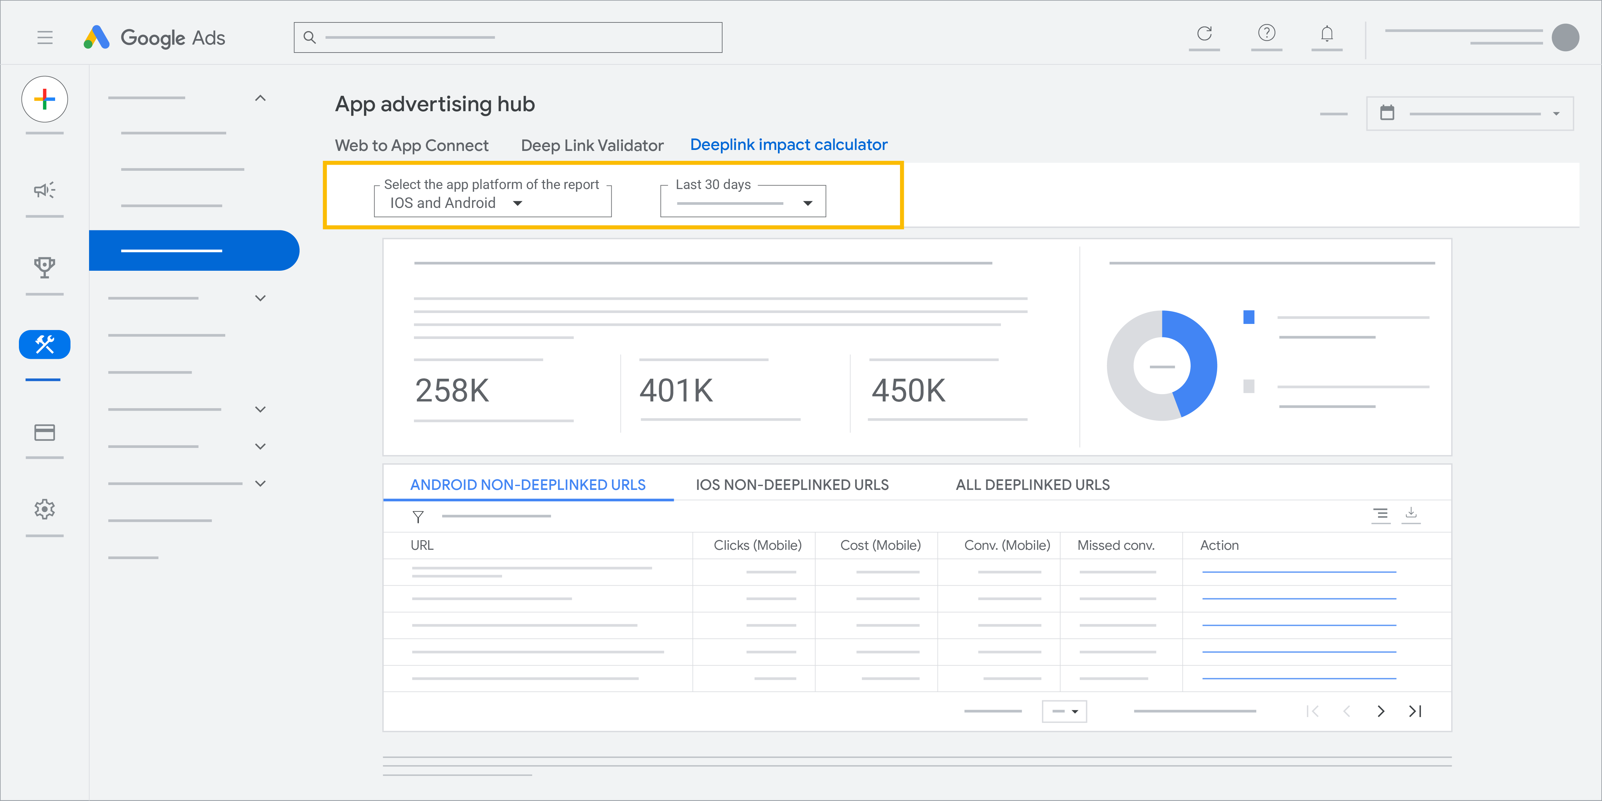
Task: Sort by Conv. (Mobile) column header
Action: click(1007, 545)
